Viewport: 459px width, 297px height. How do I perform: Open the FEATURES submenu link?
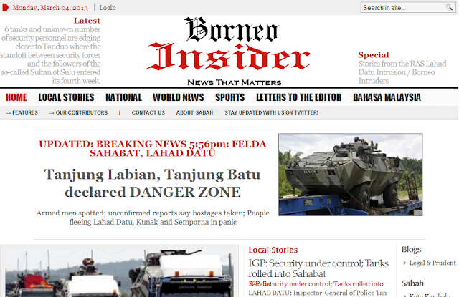tap(22, 112)
